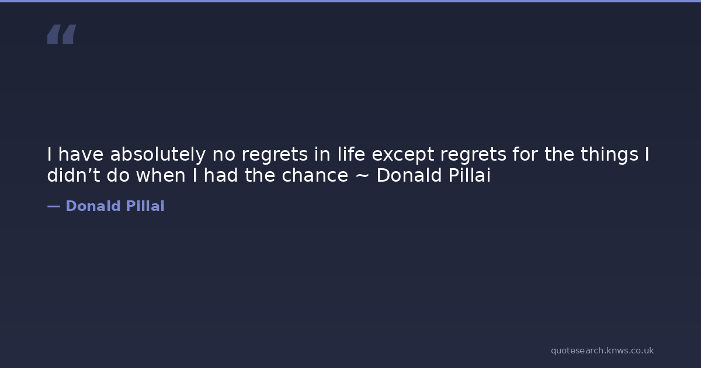
Task: Click the em dash before the author name
Action: click(x=53, y=206)
